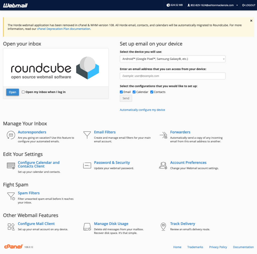Image resolution: width=257 pixels, height=254 pixels.
Task: Open the Autoresponders link
Action: click(32, 132)
